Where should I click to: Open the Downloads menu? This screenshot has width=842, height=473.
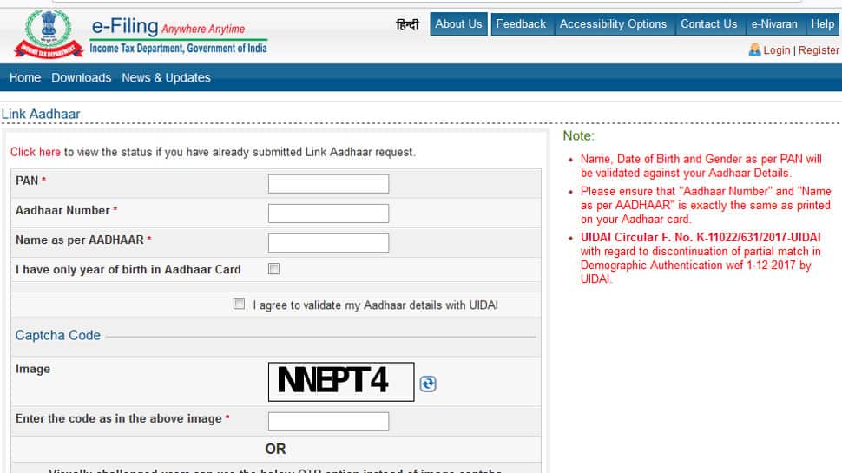tap(81, 78)
